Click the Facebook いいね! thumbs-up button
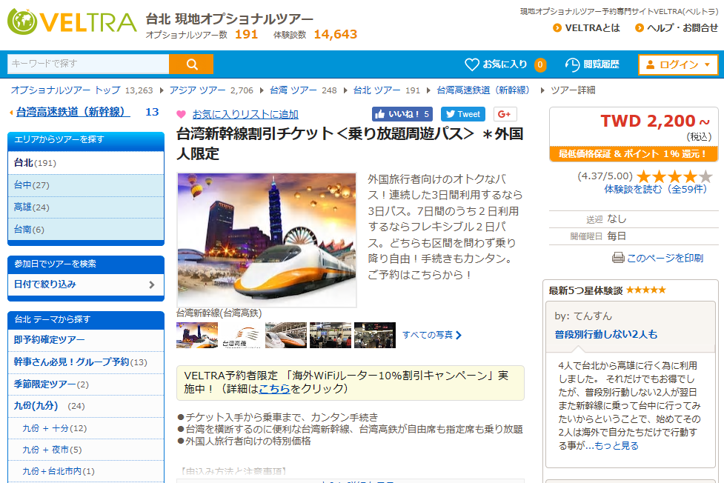 [x=402, y=114]
